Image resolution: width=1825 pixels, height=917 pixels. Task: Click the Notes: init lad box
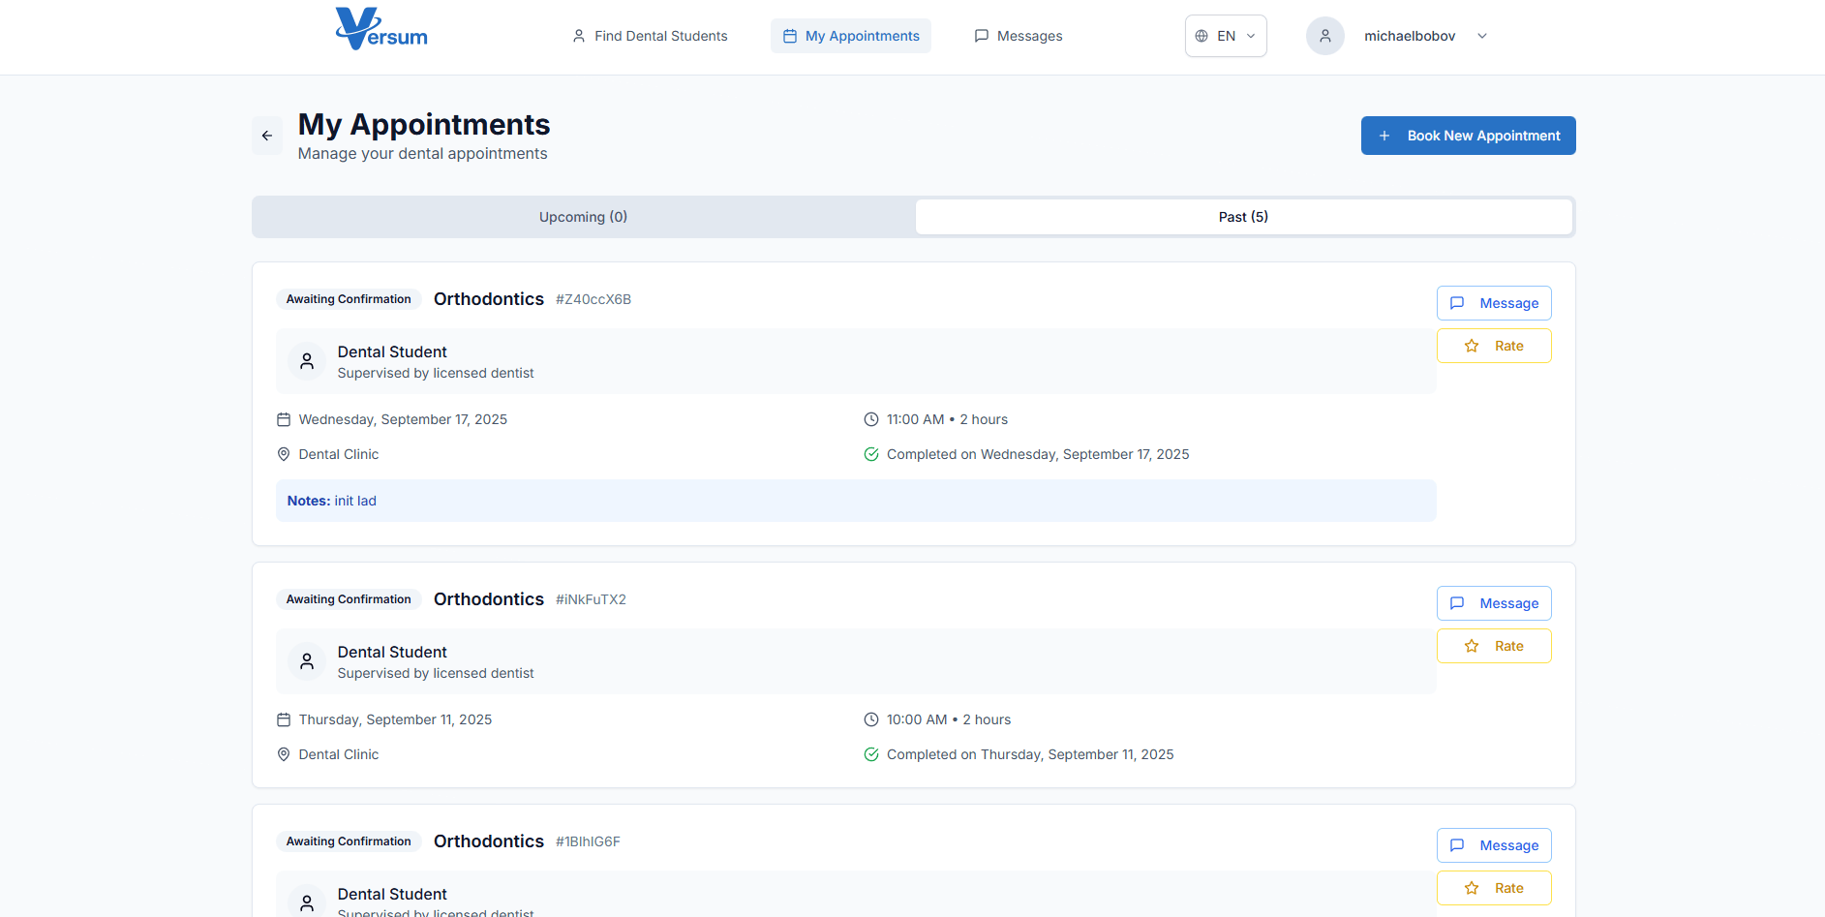(x=855, y=501)
